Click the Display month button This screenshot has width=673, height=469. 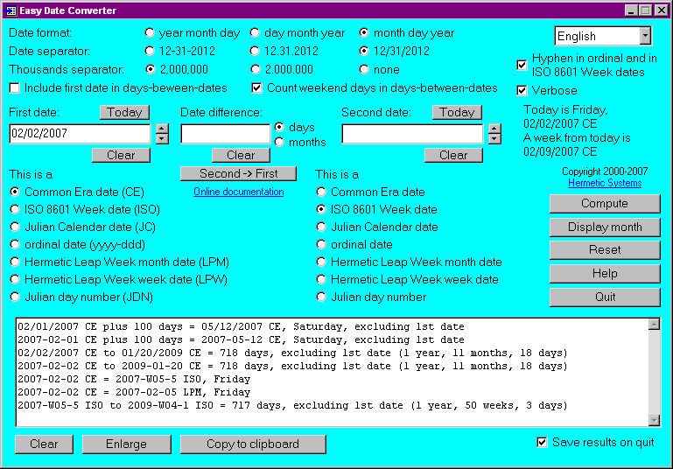[605, 227]
